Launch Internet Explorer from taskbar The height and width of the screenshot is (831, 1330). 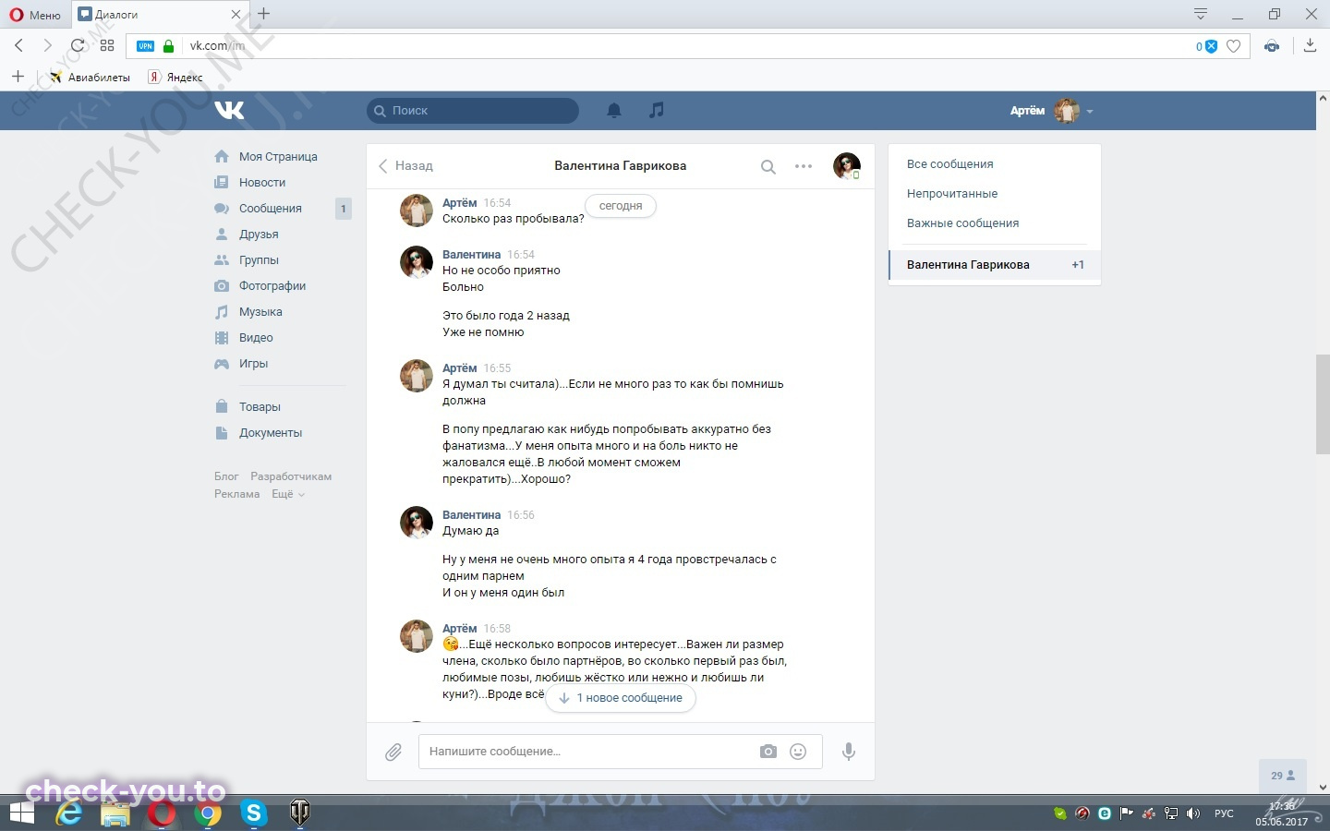pos(69,813)
